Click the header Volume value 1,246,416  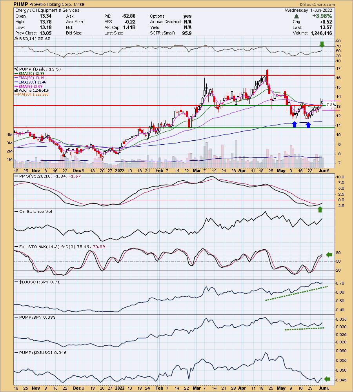pos(322,33)
